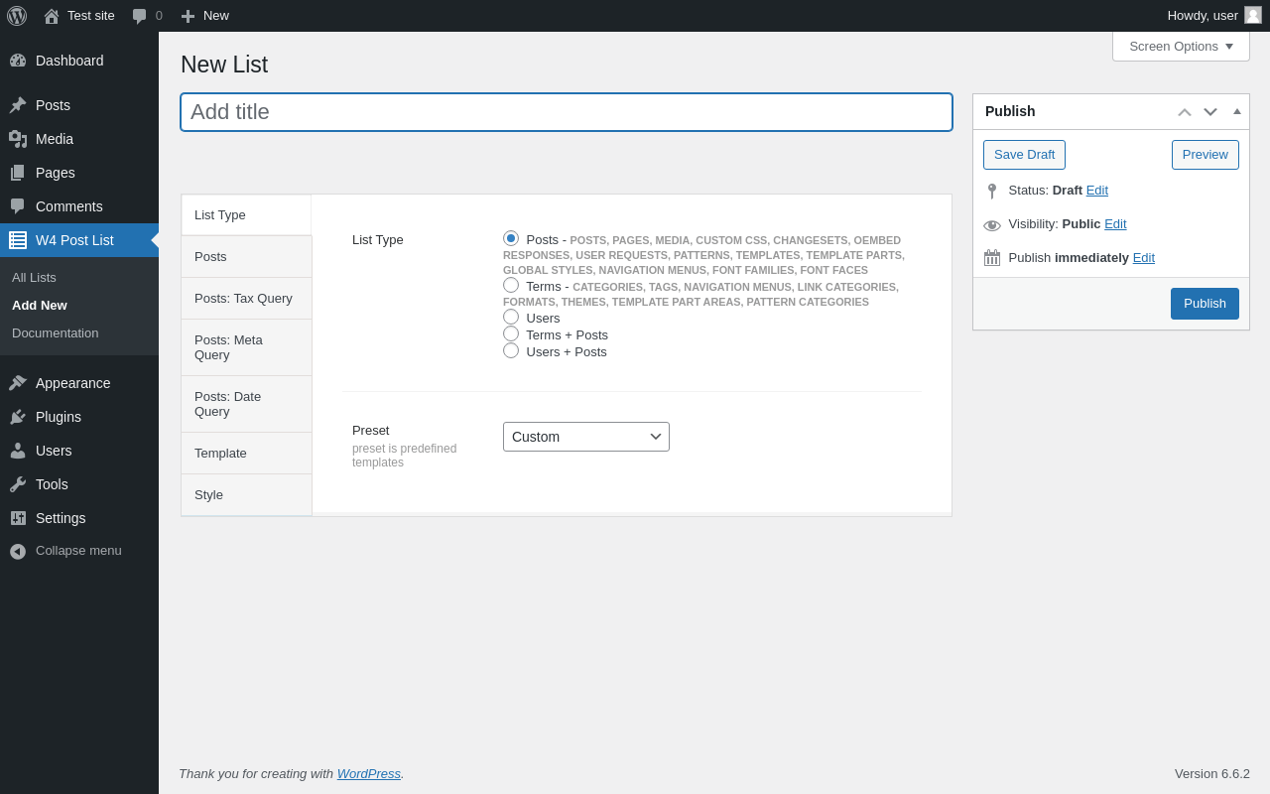Open Tools via the wrench icon
The height and width of the screenshot is (794, 1270).
18,484
